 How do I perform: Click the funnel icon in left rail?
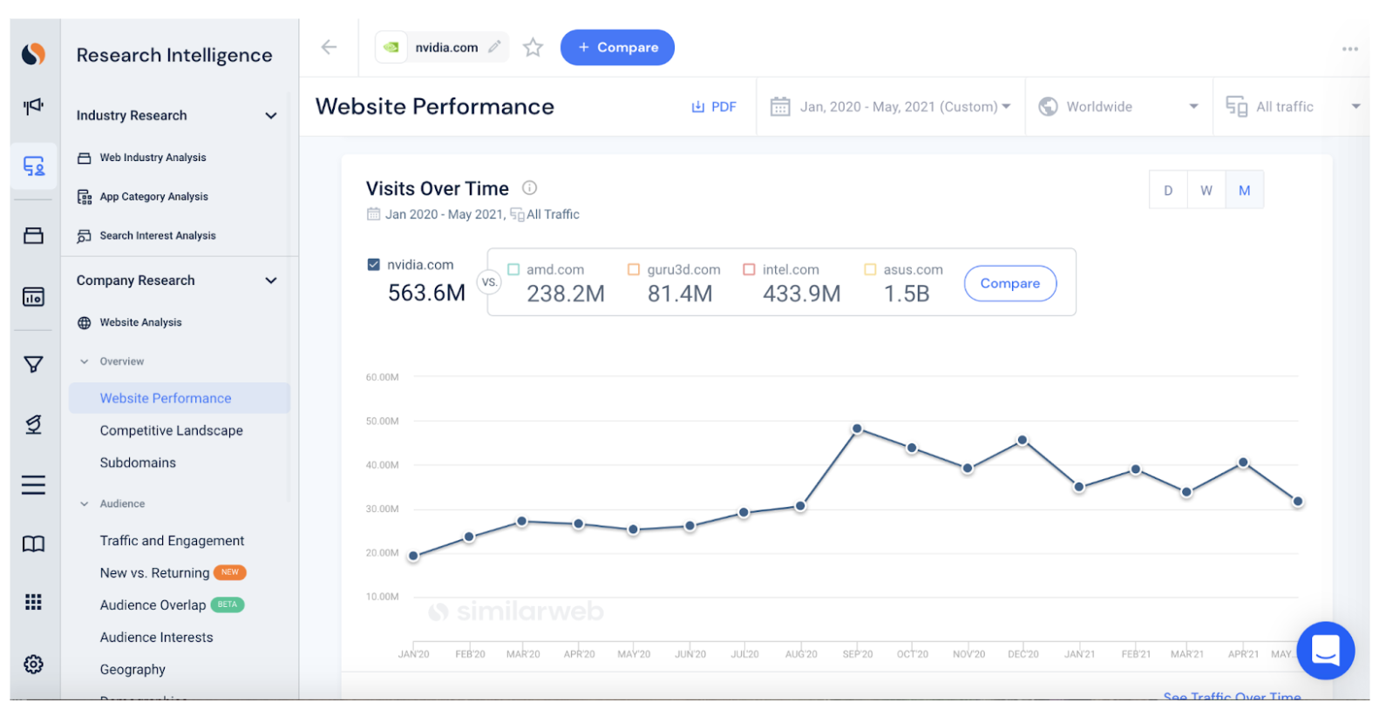[33, 364]
